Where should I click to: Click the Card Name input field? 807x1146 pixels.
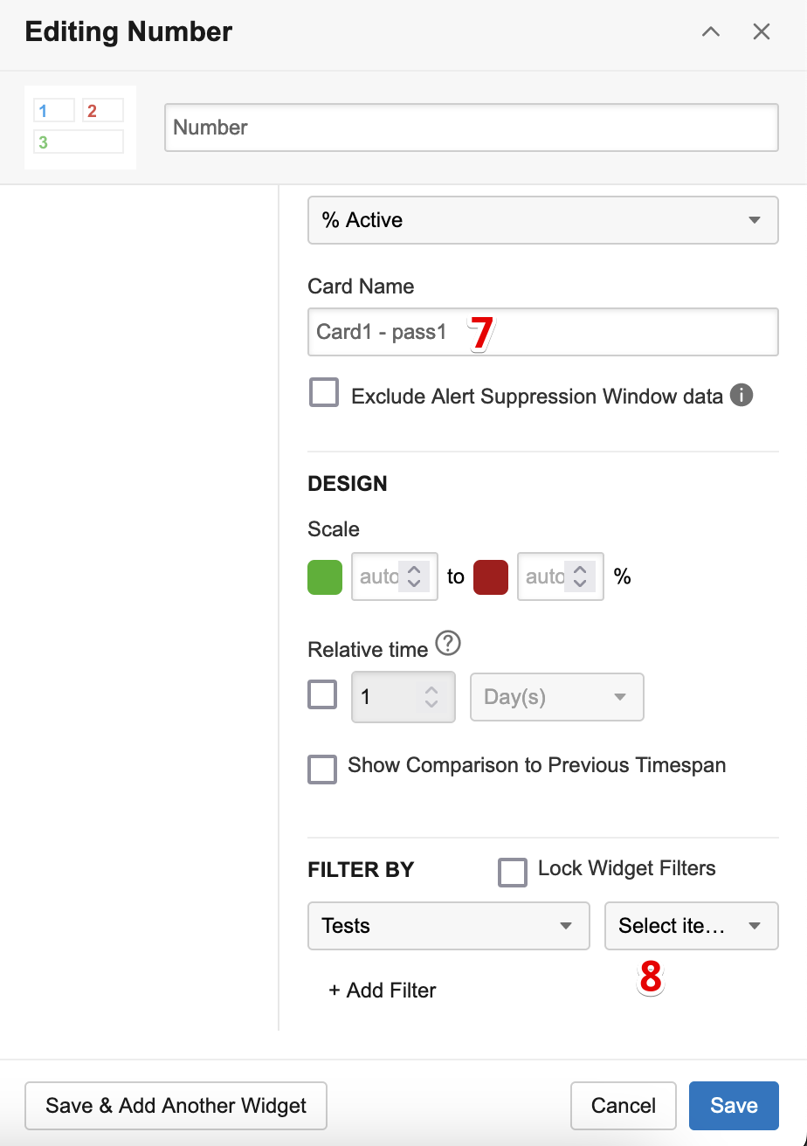coord(542,332)
